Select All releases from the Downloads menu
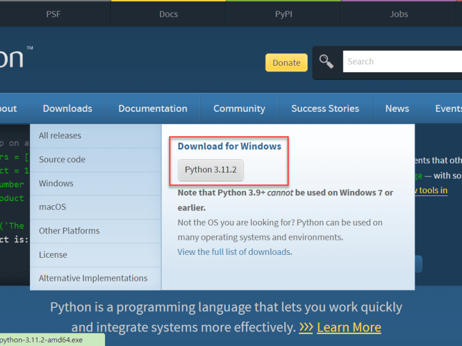The height and width of the screenshot is (346, 462). [60, 136]
